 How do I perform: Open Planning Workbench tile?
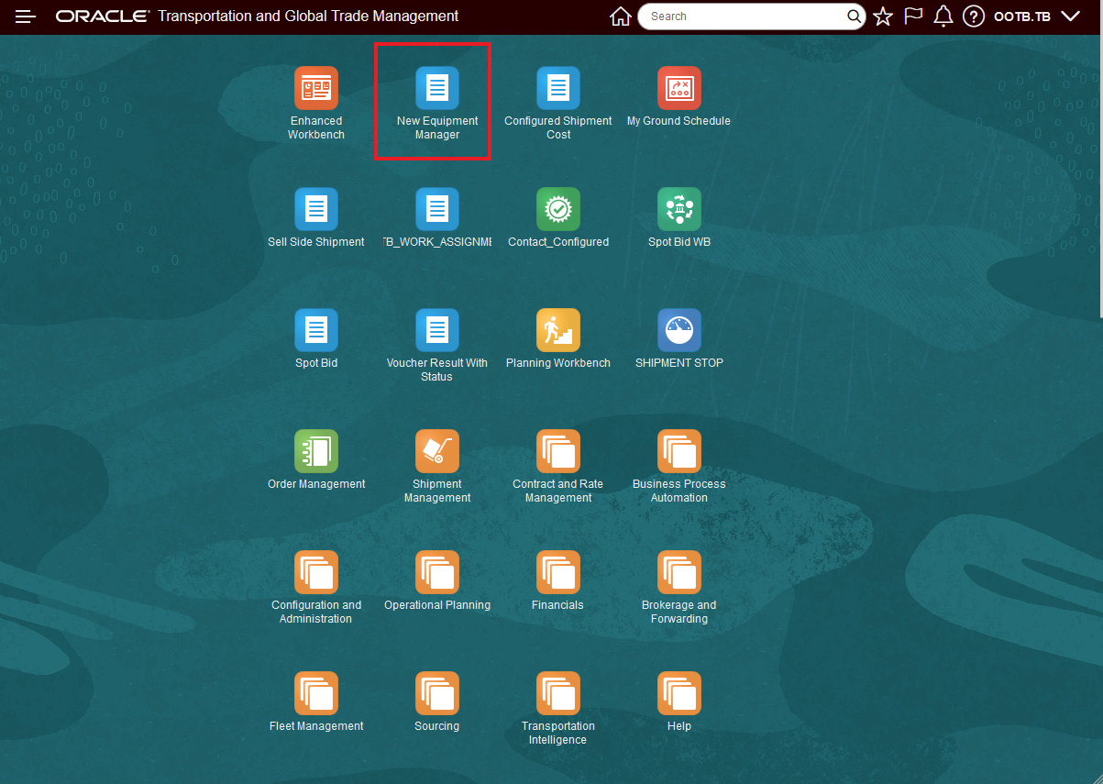[x=558, y=330]
